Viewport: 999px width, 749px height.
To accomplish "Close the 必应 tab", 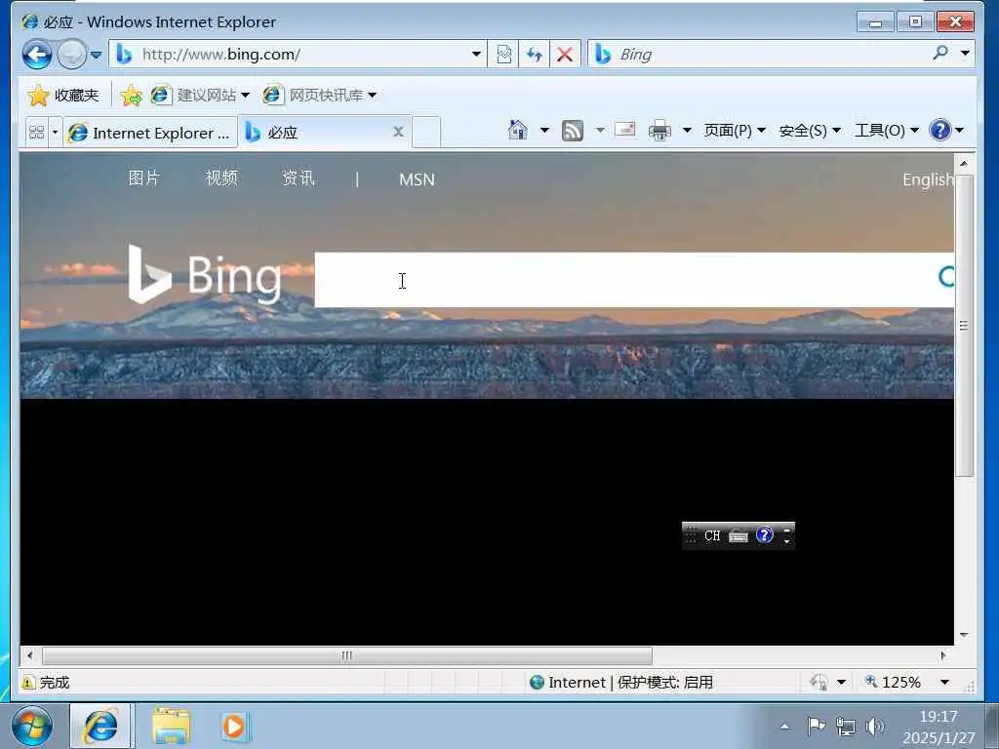I will [x=398, y=132].
